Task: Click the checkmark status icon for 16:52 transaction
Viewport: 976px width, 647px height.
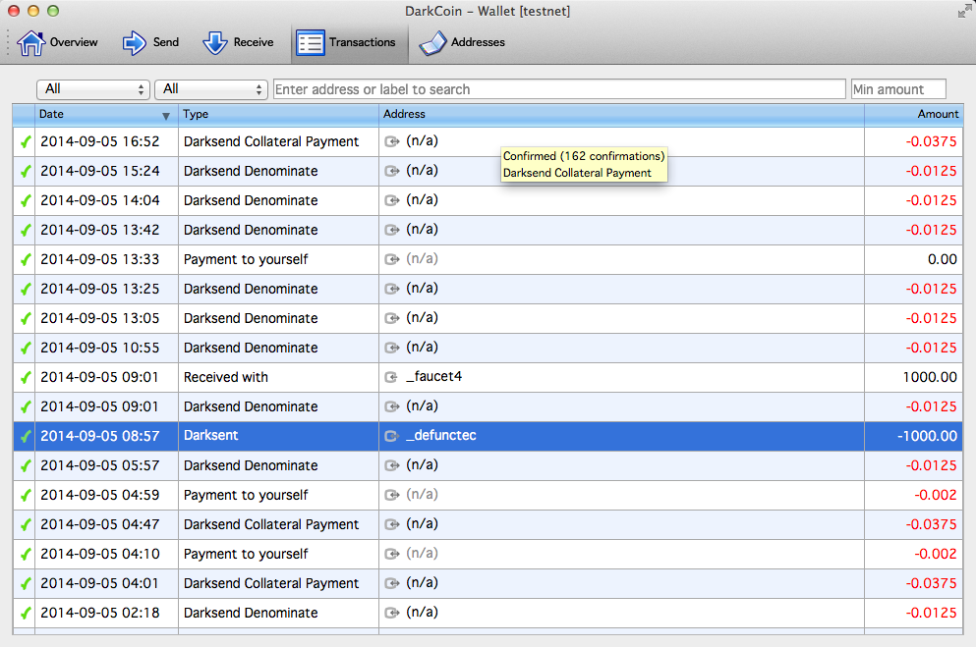Action: click(x=25, y=142)
